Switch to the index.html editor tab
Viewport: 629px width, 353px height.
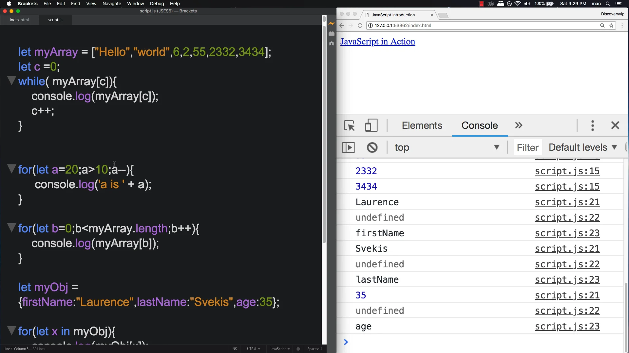pyautogui.click(x=19, y=20)
